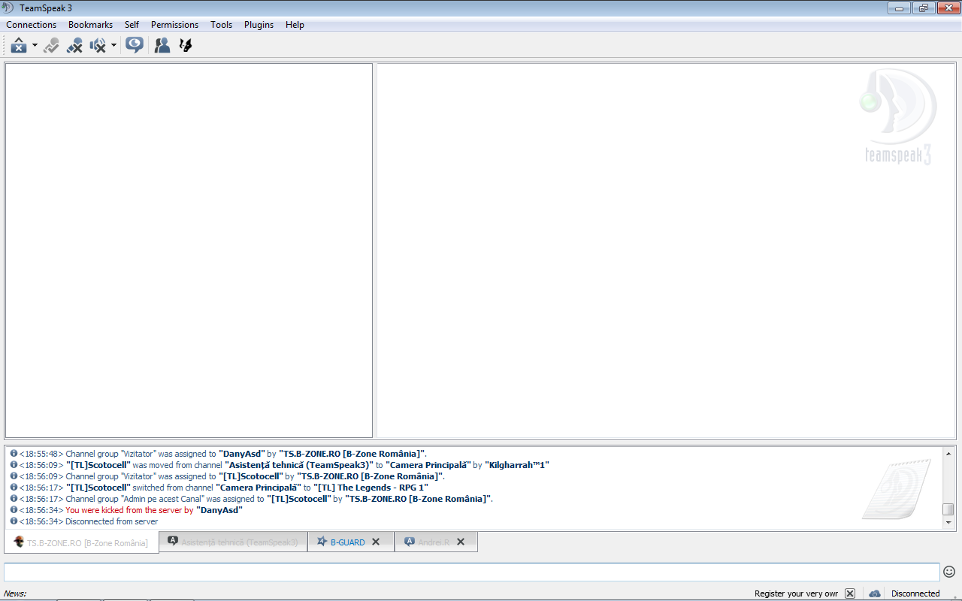Click the Connect to server toolbar icon
Image resolution: width=962 pixels, height=601 pixels.
(x=20, y=46)
